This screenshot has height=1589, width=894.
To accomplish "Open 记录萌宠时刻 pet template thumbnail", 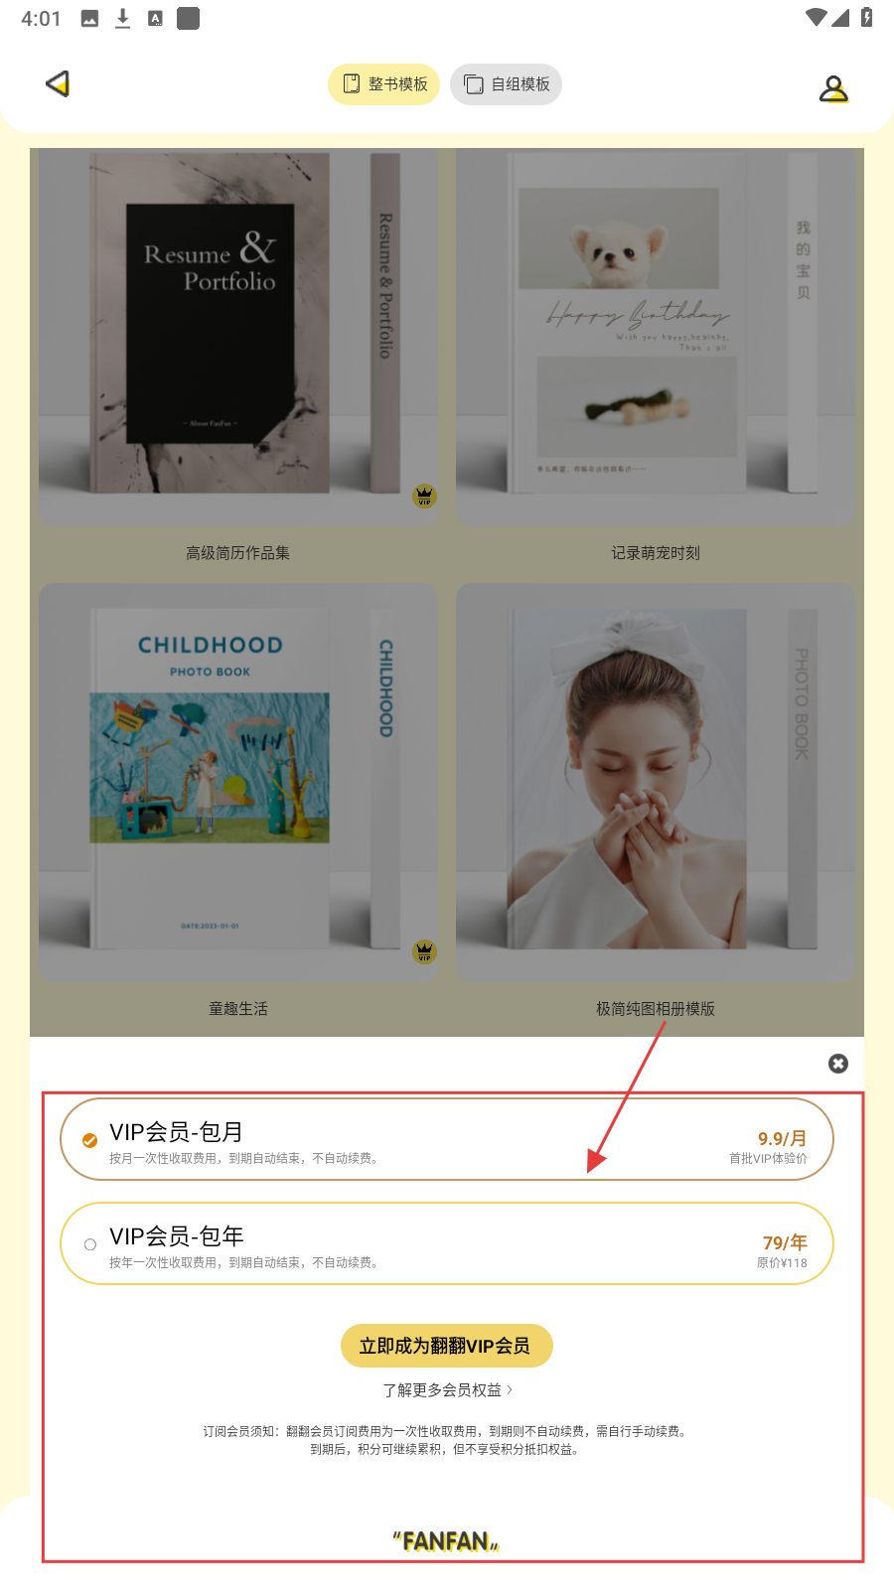I will pos(656,338).
